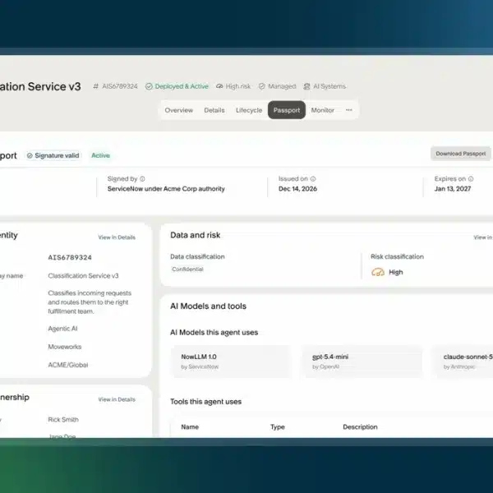Click the Rick Smith owner name
The image size is (493, 493).
[x=63, y=420]
